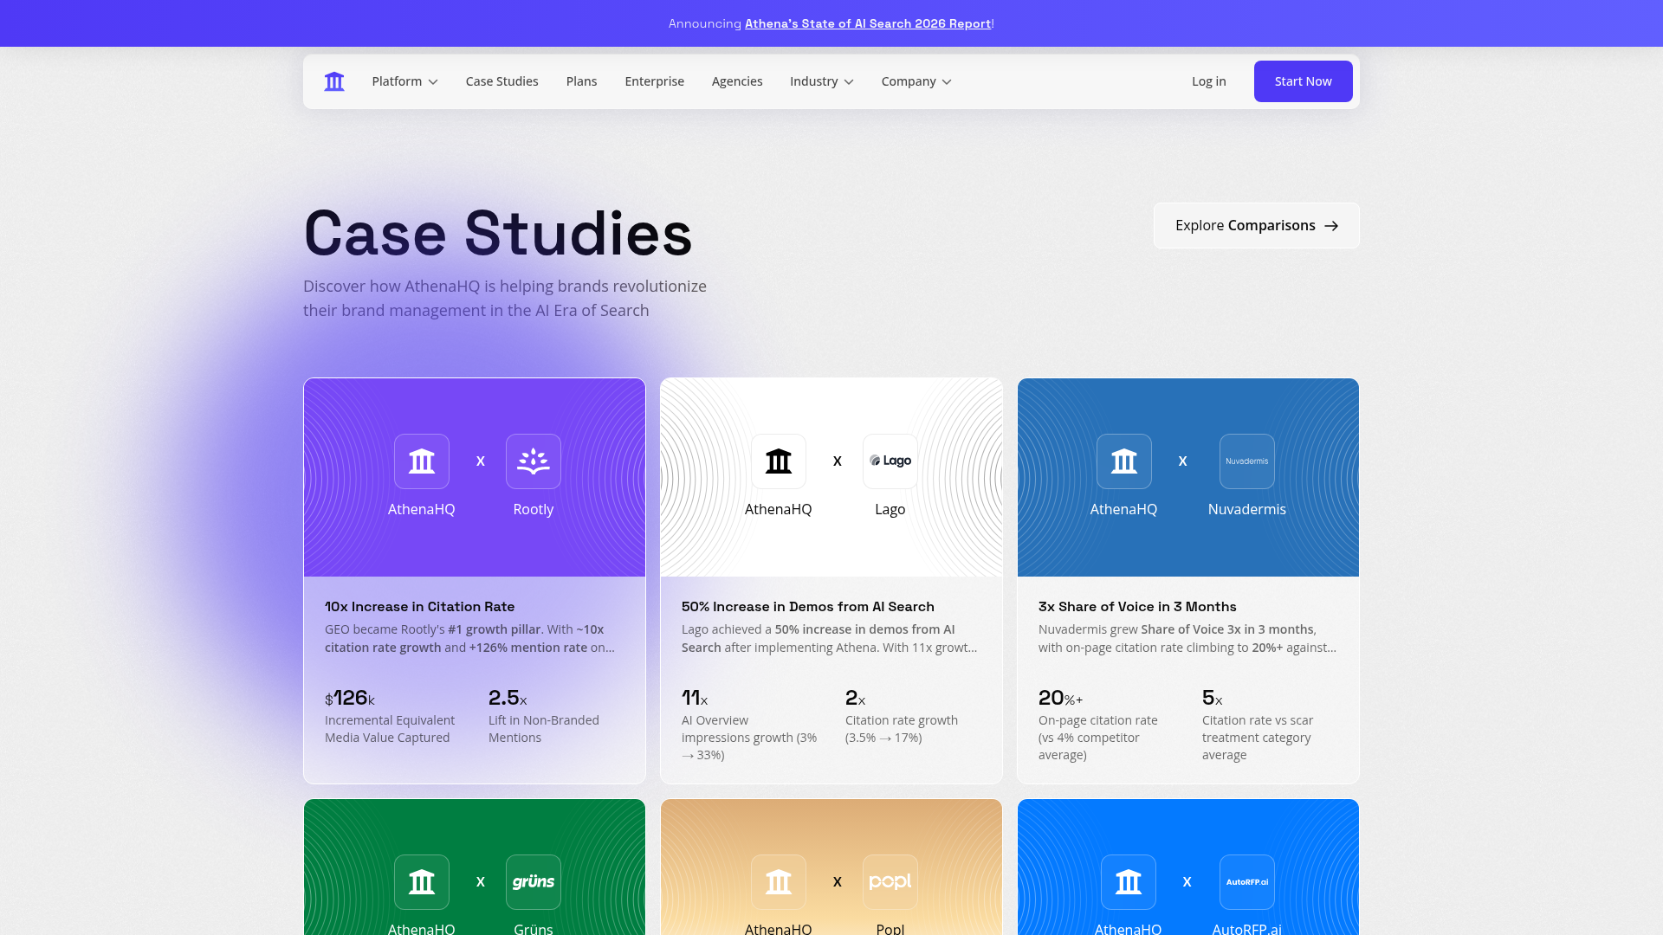1663x935 pixels.
Task: Go to Case Studies nav item
Action: [501, 81]
